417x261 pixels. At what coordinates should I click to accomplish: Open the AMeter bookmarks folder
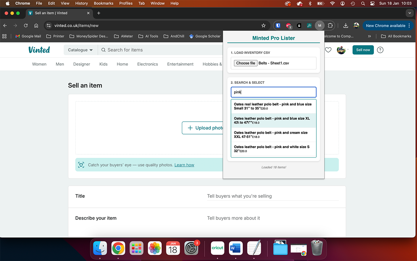coord(123,36)
